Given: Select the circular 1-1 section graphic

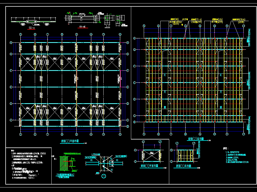Looking at the screenshot, I should [x=108, y=18].
